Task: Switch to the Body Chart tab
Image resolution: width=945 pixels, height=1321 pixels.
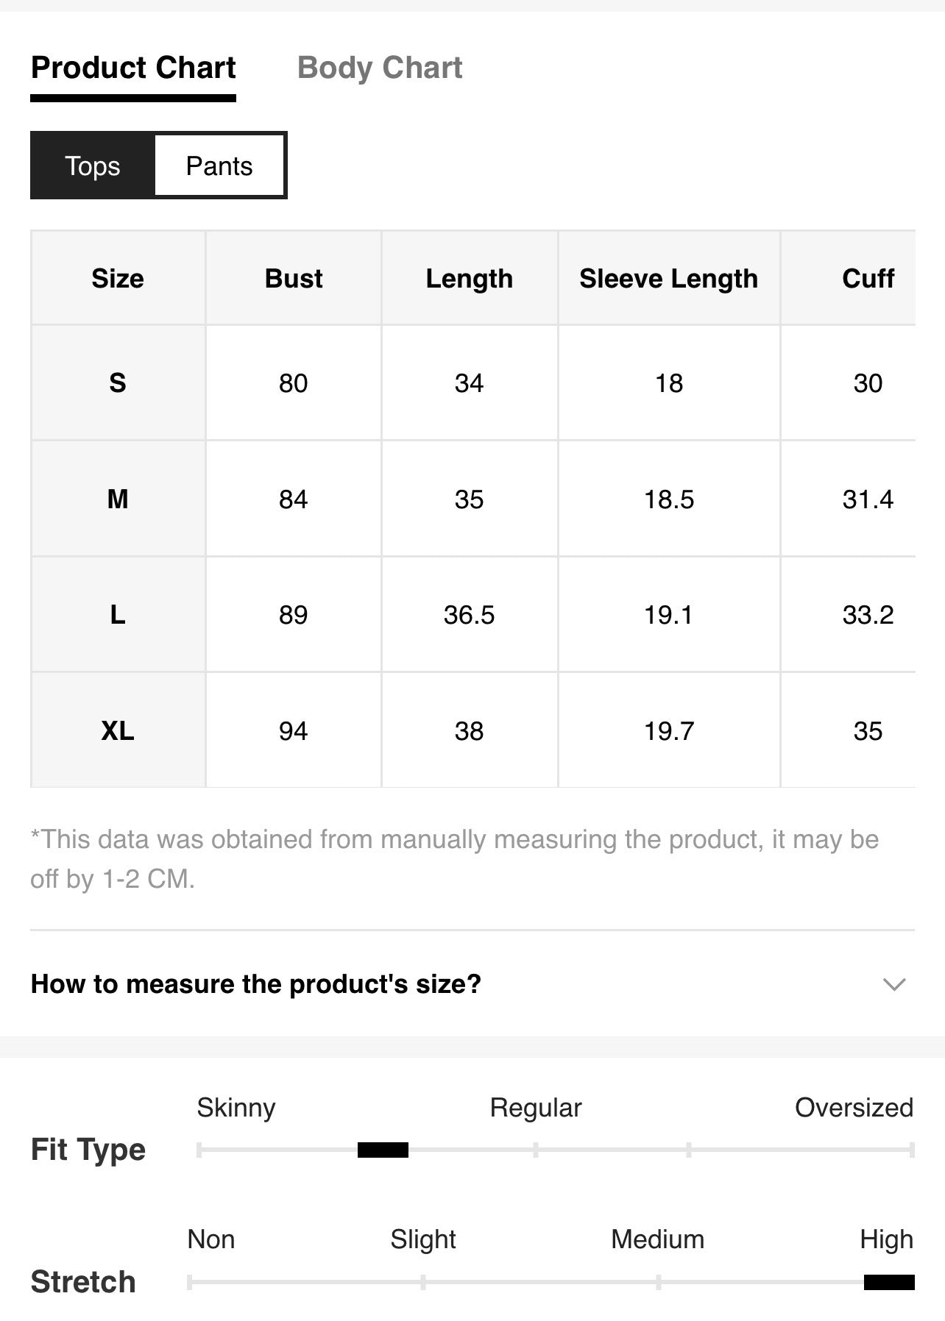Action: click(379, 68)
